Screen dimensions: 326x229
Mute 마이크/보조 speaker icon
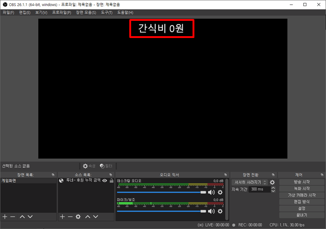point(211,211)
